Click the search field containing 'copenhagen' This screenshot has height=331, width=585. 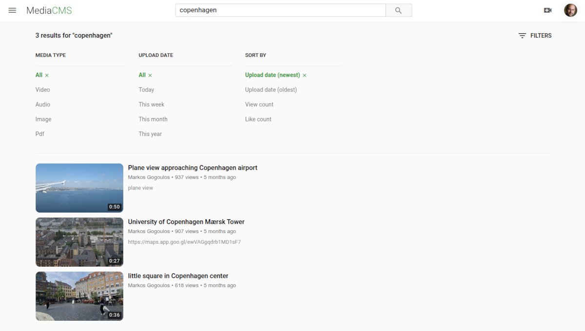(280, 10)
